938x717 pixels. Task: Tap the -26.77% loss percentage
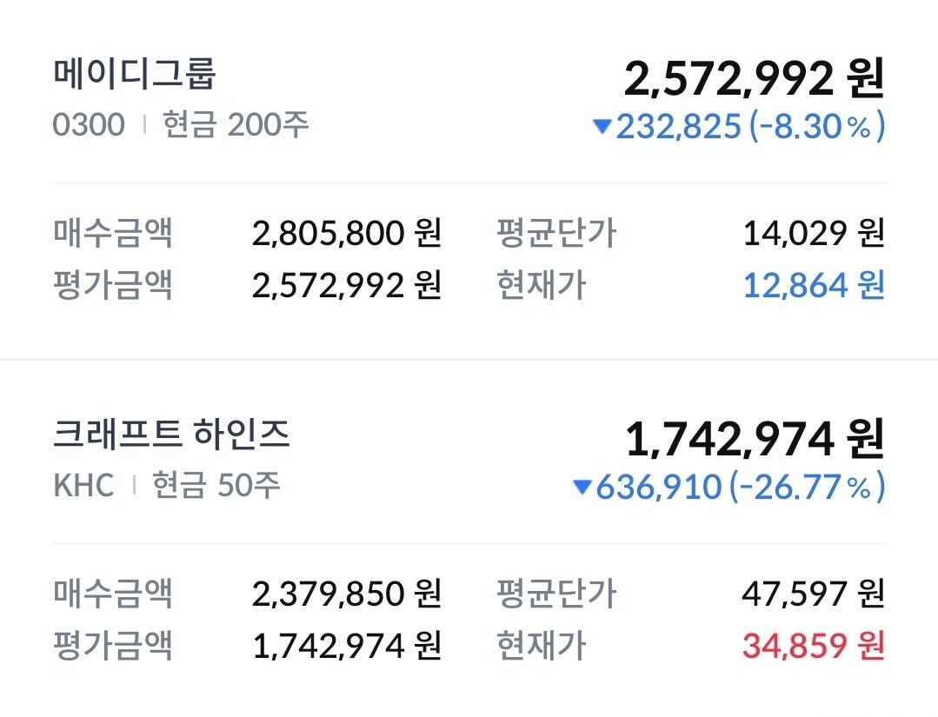click(x=807, y=488)
